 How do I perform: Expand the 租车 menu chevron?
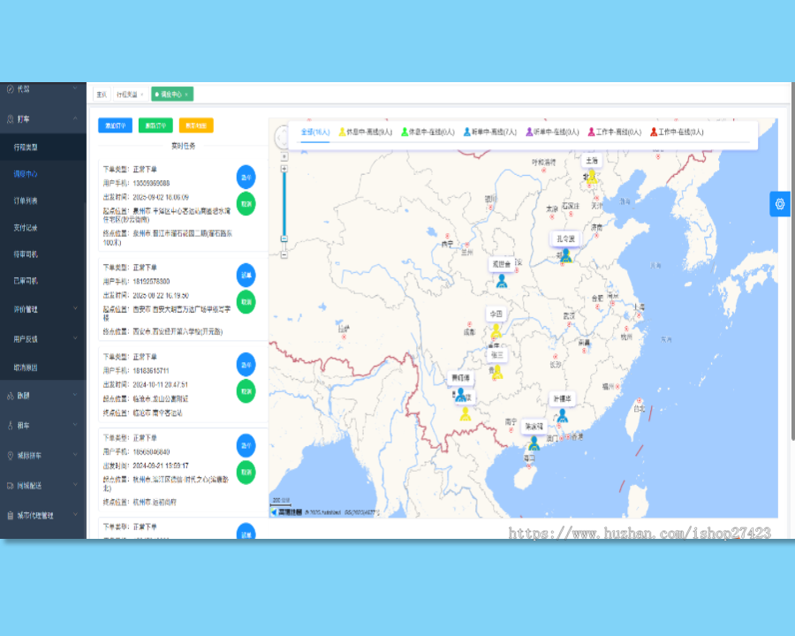coord(75,425)
